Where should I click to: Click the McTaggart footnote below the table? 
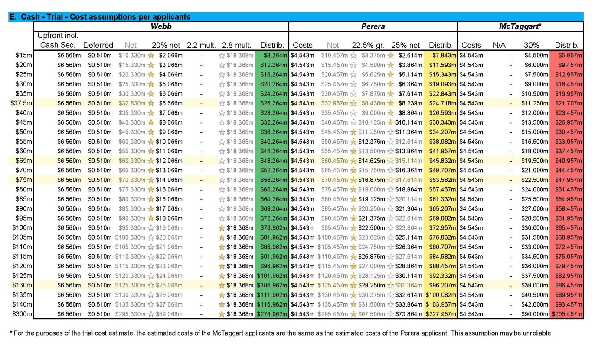[x=281, y=333]
